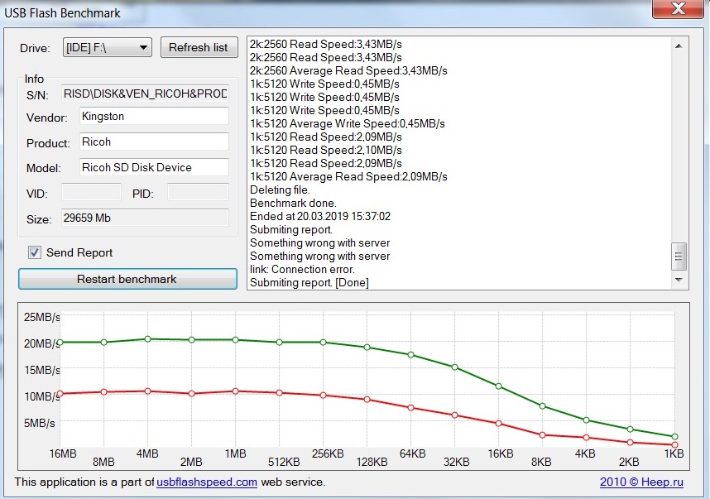
Task: Click the green read-speed point at 1MB
Action: [236, 340]
